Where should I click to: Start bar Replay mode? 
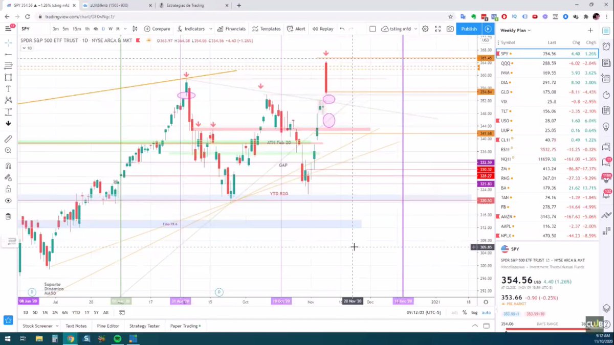coord(323,29)
